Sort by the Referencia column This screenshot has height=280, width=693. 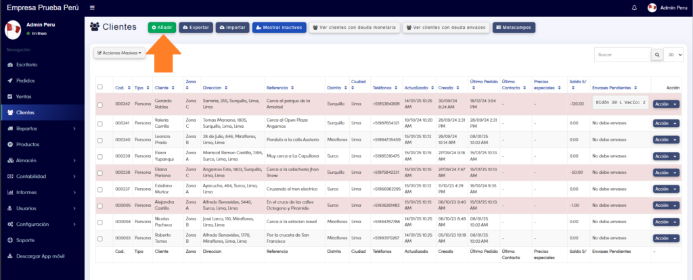click(280, 88)
